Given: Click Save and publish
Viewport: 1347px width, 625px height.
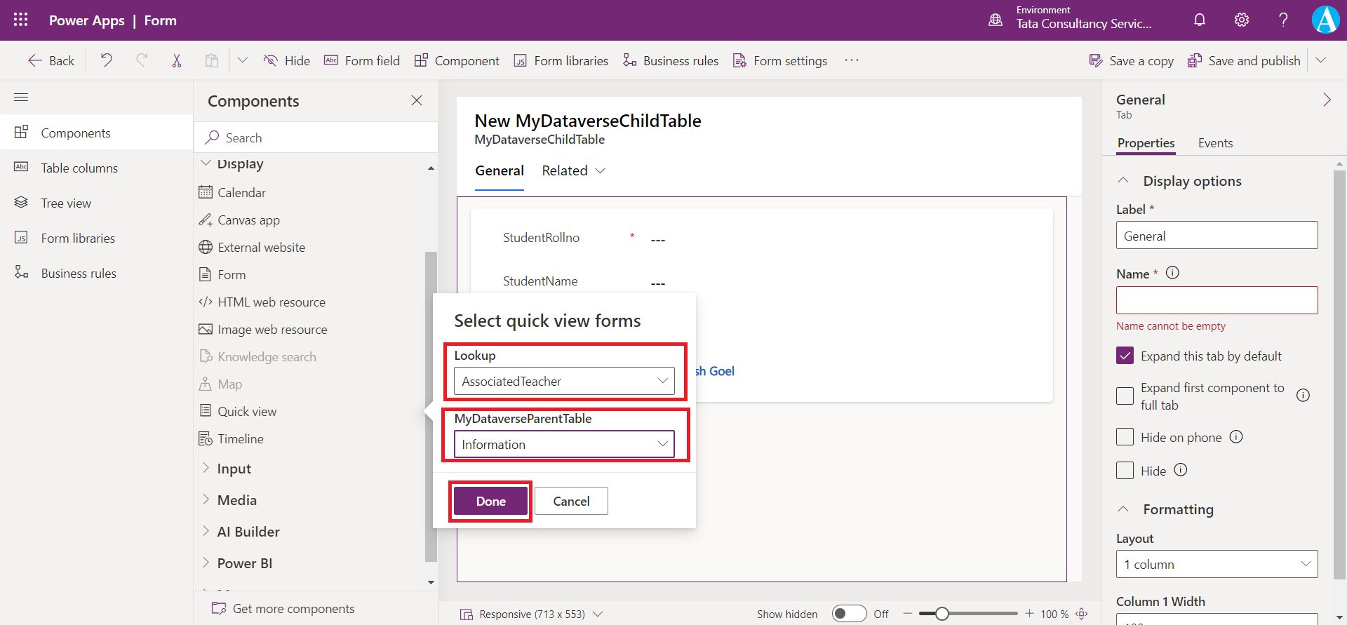Looking at the screenshot, I should click(x=1244, y=60).
